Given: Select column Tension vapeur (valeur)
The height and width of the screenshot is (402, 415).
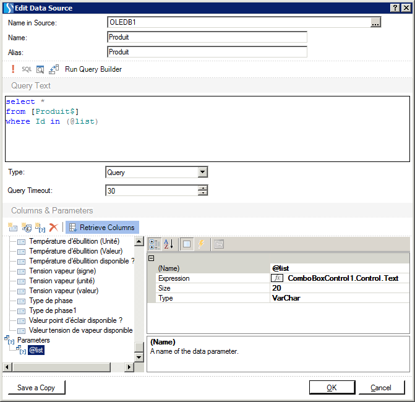Looking at the screenshot, I should click(64, 291).
